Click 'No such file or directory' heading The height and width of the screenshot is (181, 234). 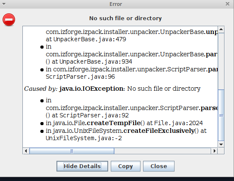[125, 18]
